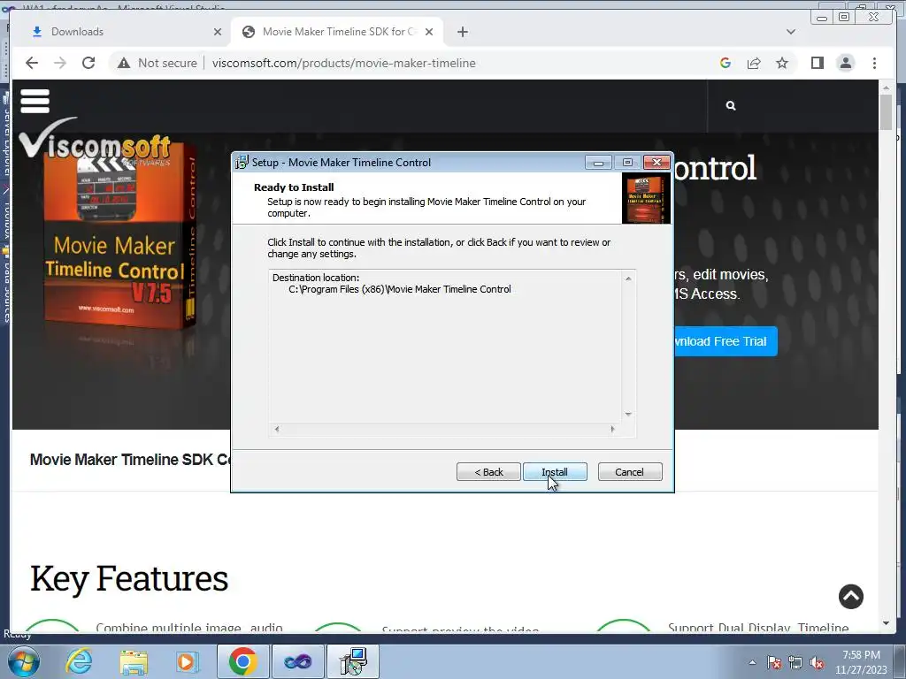The width and height of the screenshot is (906, 679).
Task: Open Windows Media Player from taskbar
Action: point(187,661)
